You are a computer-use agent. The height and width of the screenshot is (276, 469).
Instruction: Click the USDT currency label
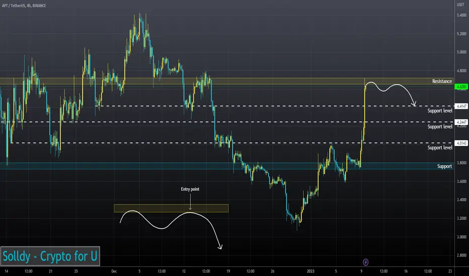pos(460,5)
